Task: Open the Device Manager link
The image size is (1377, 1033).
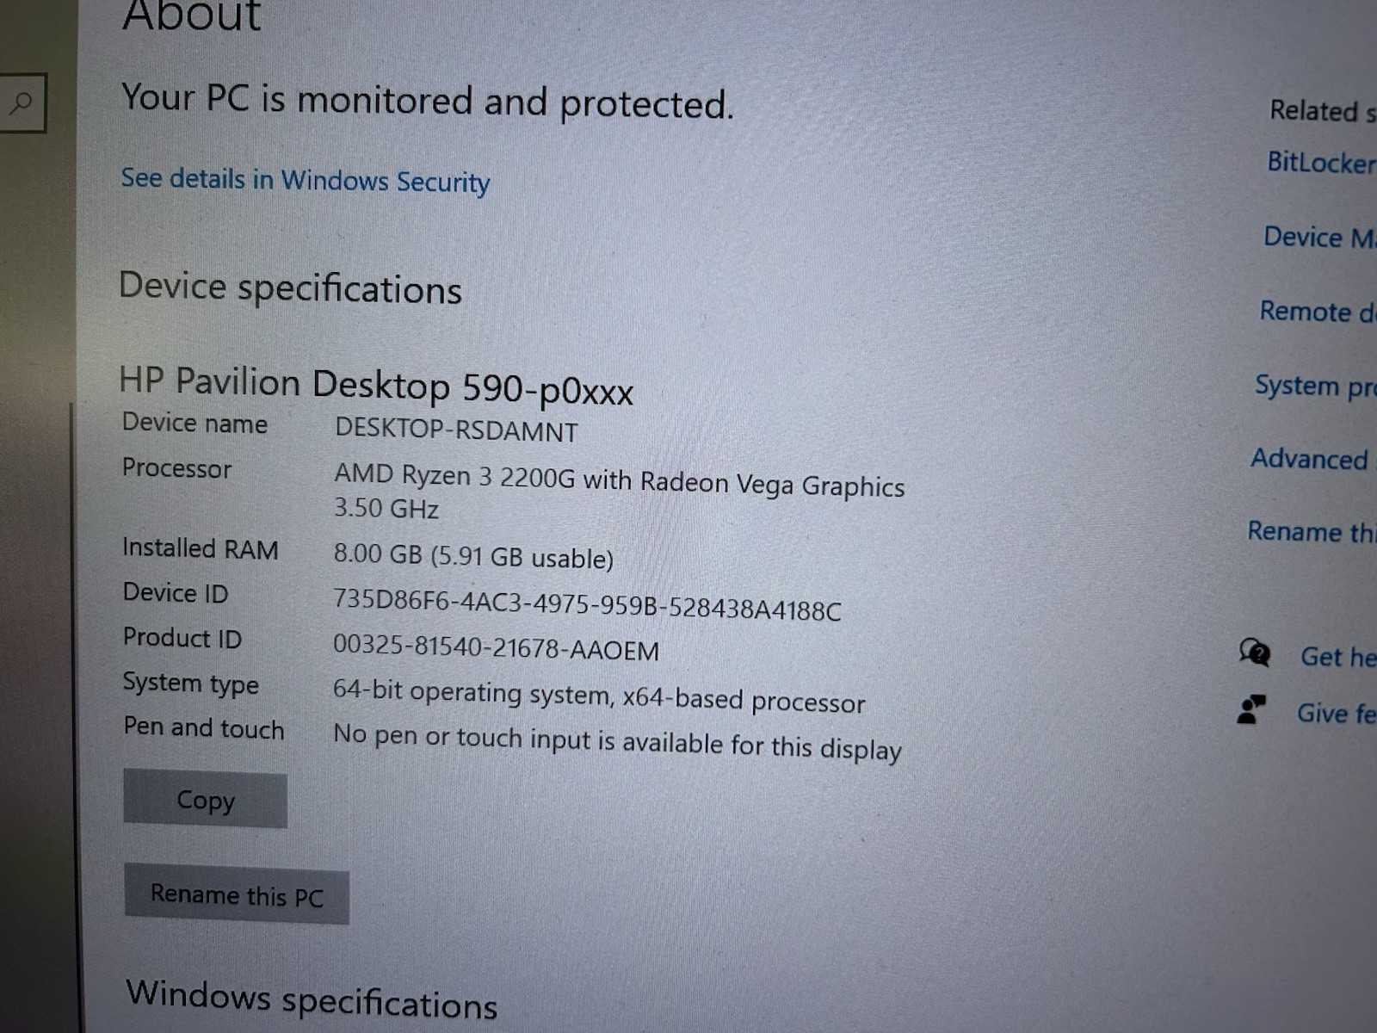Action: 1319,237
